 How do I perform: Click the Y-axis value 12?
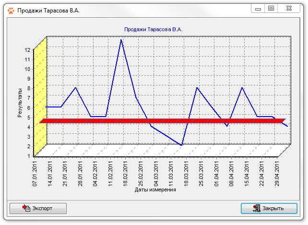point(28,50)
